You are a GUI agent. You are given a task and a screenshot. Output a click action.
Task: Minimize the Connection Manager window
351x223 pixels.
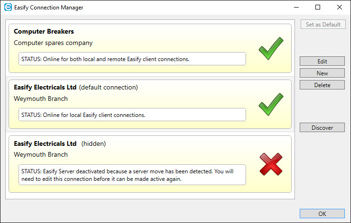point(296,8)
